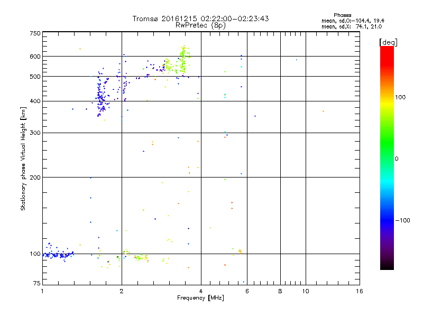This screenshot has height=317, width=423.
Task: Click the colorbar '0' tick label
Action: pyautogui.click(x=397, y=158)
